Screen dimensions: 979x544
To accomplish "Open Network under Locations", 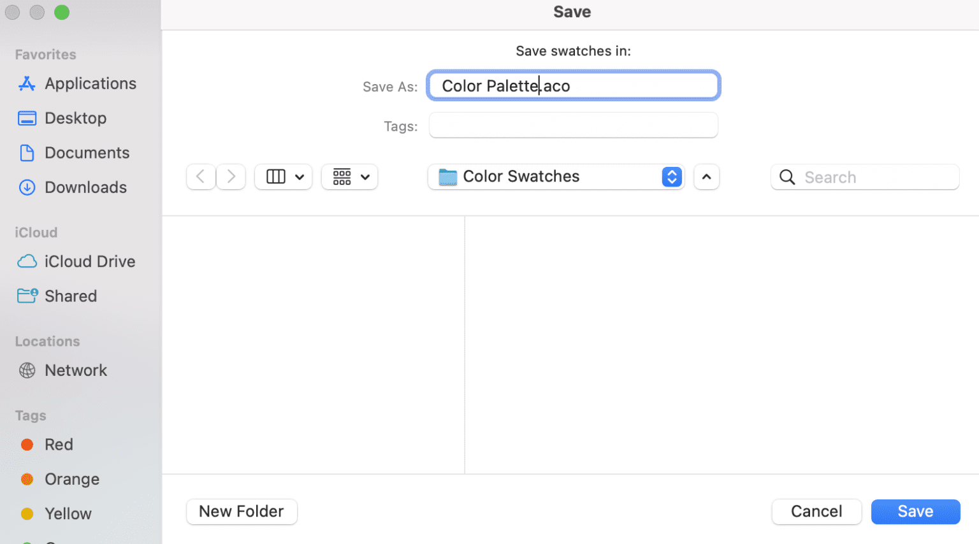I will point(75,370).
